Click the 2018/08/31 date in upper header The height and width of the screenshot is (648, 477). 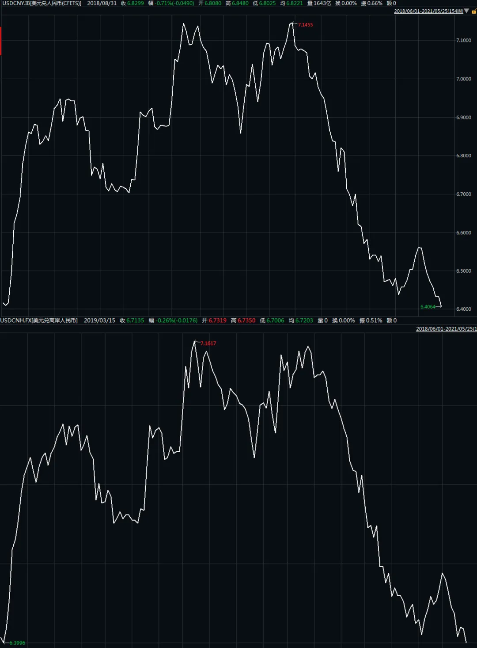tap(102, 3)
